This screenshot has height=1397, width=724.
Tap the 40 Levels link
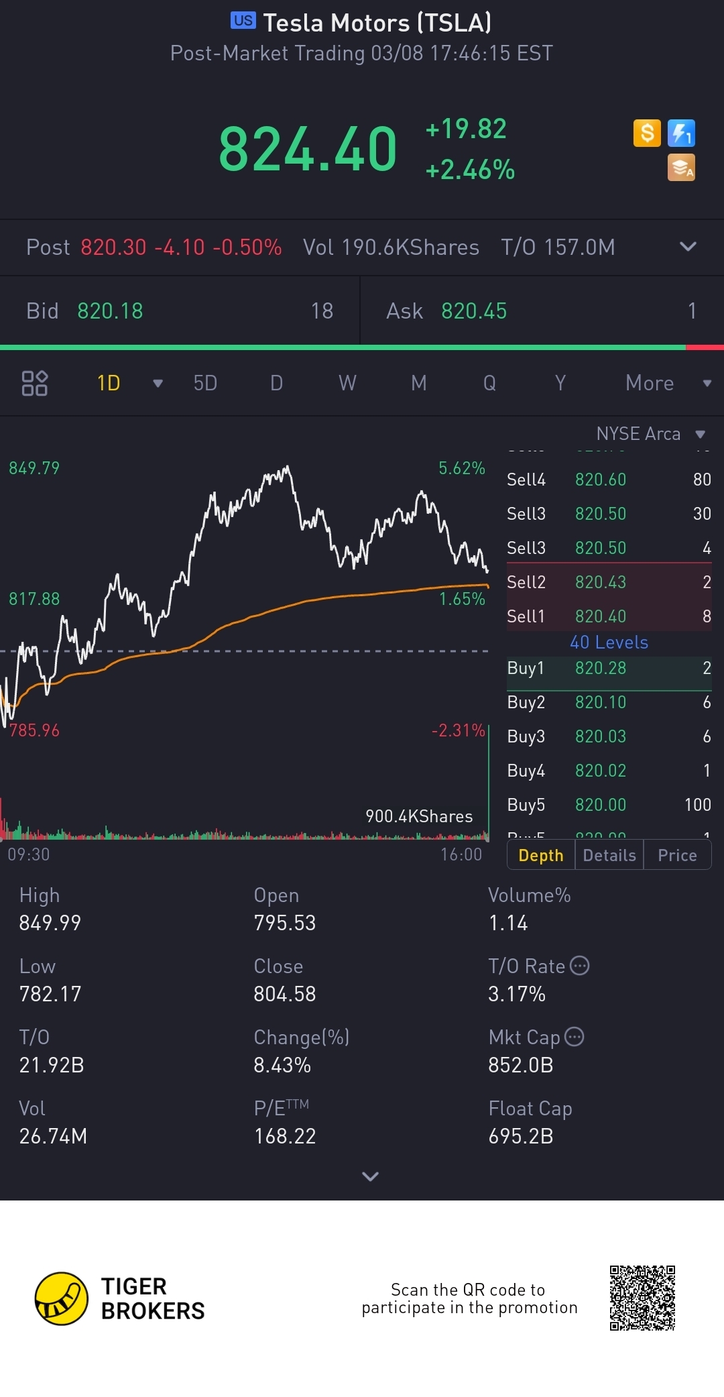tap(609, 642)
